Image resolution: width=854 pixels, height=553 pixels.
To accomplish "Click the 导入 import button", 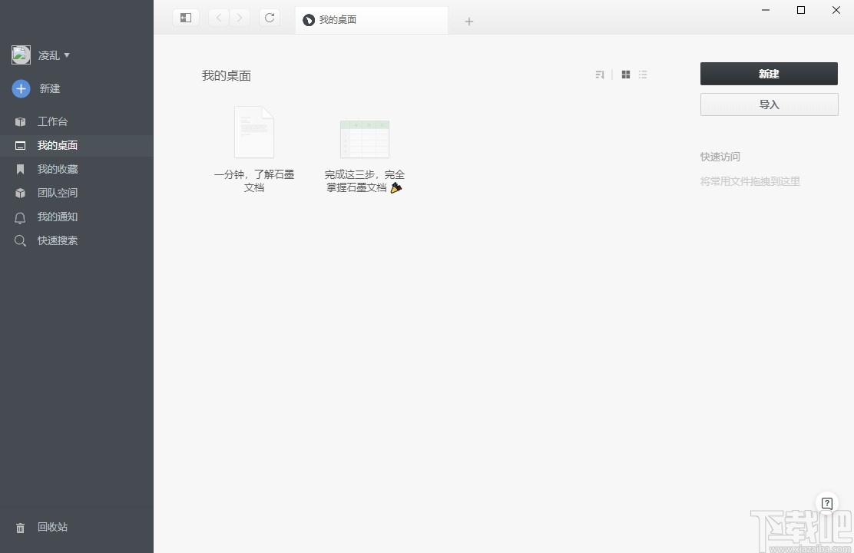I will [768, 104].
